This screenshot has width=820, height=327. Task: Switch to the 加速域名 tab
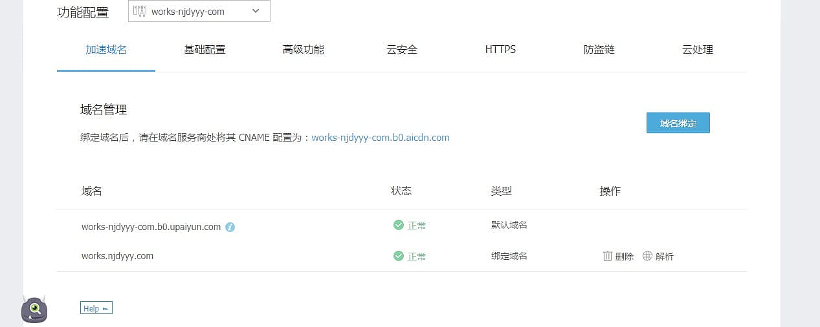[106, 50]
